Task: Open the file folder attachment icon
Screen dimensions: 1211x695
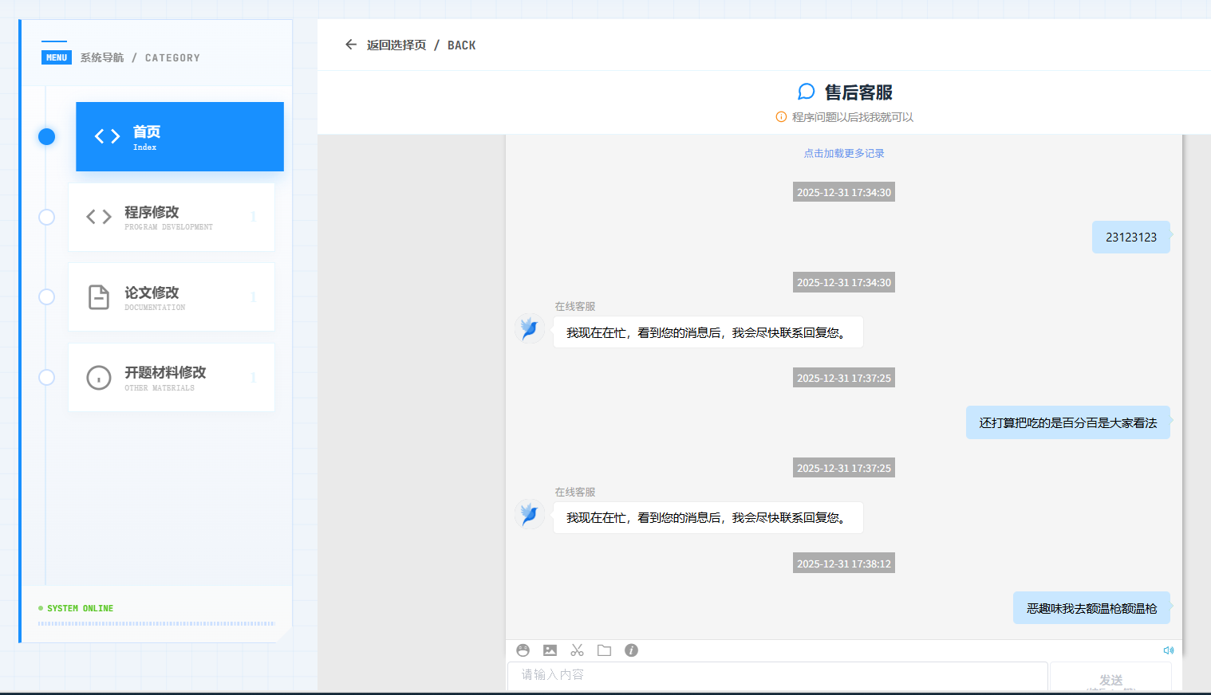Action: 604,650
